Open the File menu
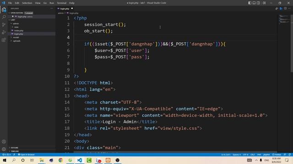 (x=10, y=3)
